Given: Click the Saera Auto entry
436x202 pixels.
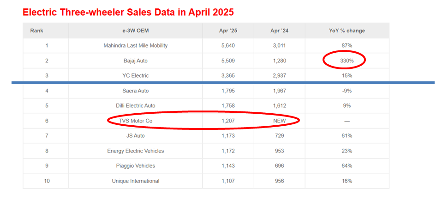Looking at the screenshot, I should point(135,91).
